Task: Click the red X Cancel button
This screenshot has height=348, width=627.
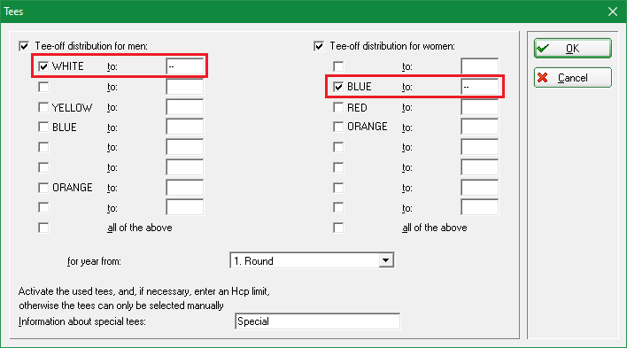Action: tap(573, 78)
